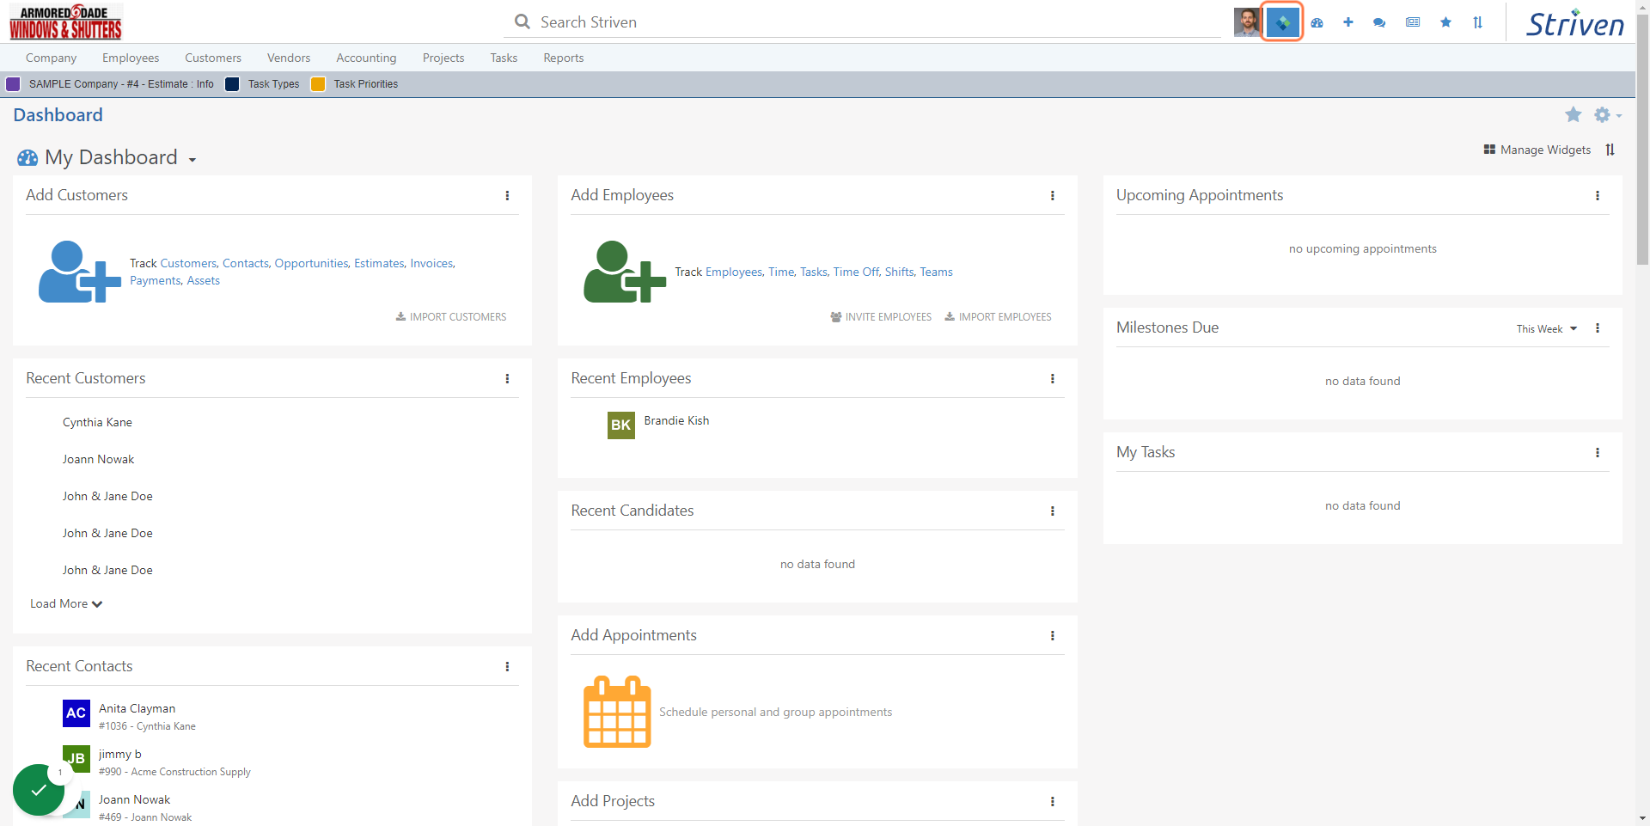Open the user profile photo
1650x826 pixels.
1247,22
